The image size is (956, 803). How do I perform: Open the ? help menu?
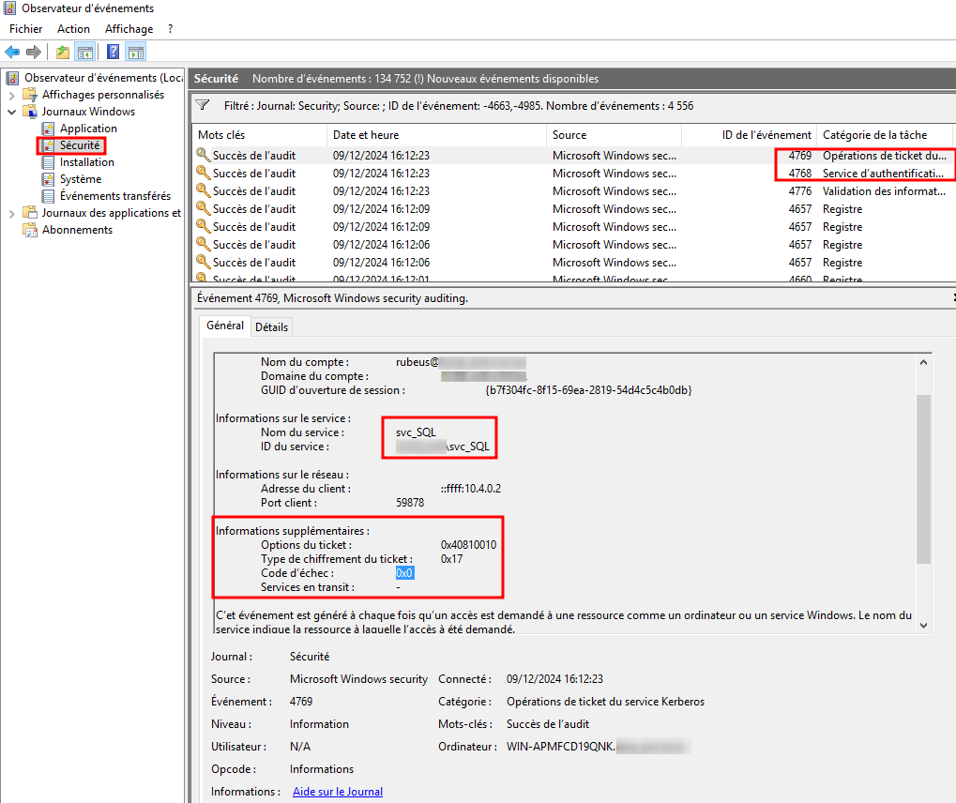[x=170, y=29]
